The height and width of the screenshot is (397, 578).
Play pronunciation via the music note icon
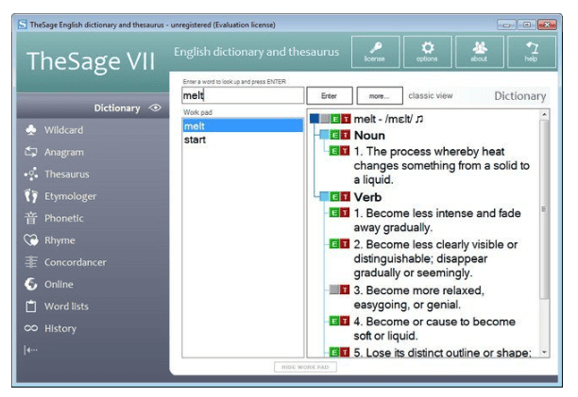[x=419, y=119]
